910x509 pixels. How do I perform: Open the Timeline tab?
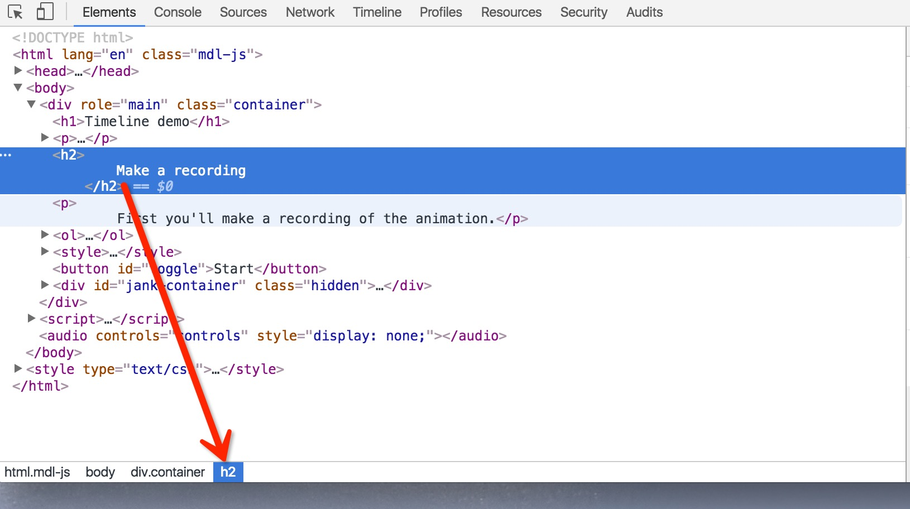[377, 12]
